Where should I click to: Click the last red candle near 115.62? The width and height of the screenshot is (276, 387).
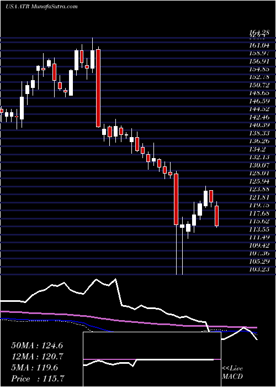(x=216, y=216)
